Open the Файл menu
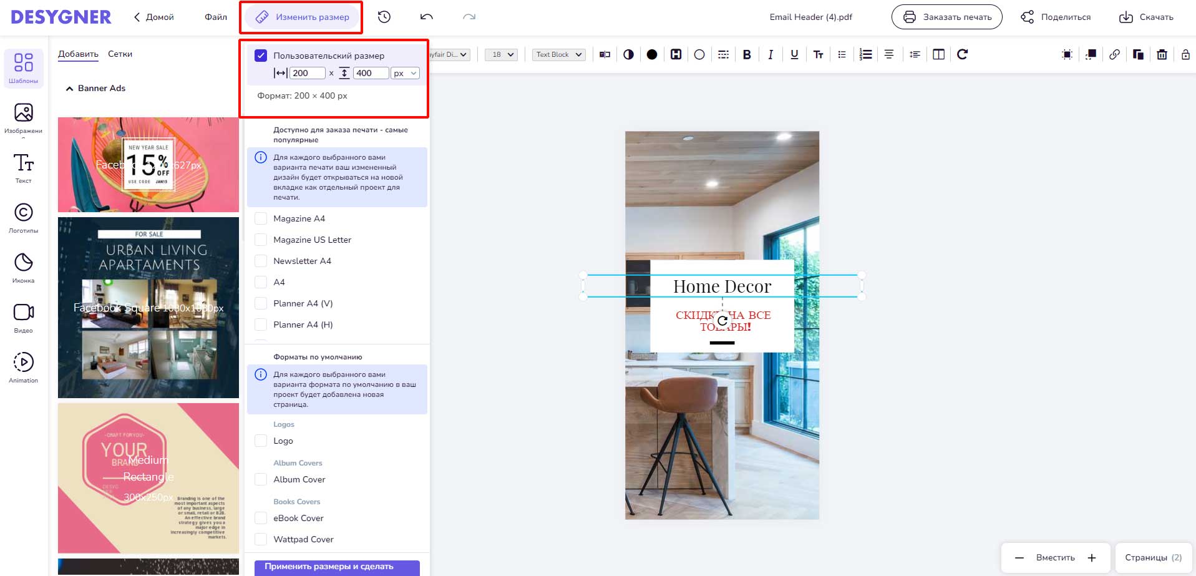Screen dimensions: 1196x576 (x=216, y=17)
